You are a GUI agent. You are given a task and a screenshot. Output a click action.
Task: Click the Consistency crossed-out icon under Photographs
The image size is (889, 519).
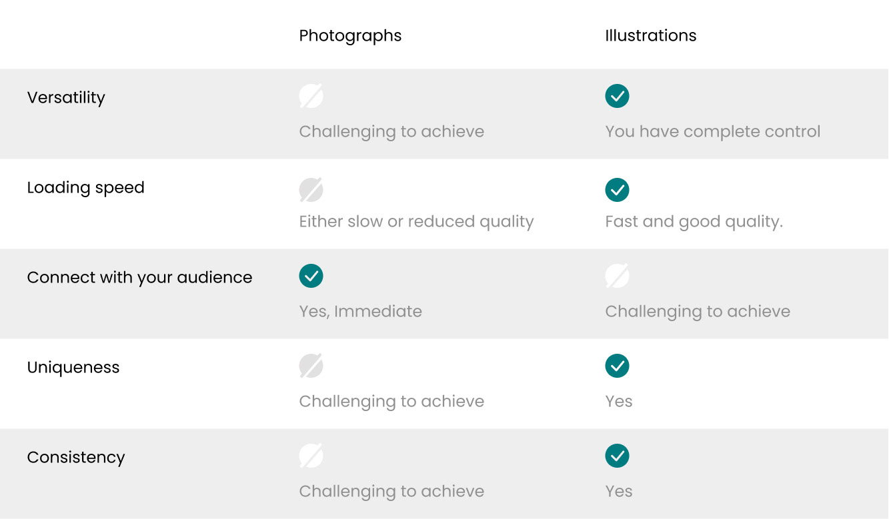tap(311, 456)
